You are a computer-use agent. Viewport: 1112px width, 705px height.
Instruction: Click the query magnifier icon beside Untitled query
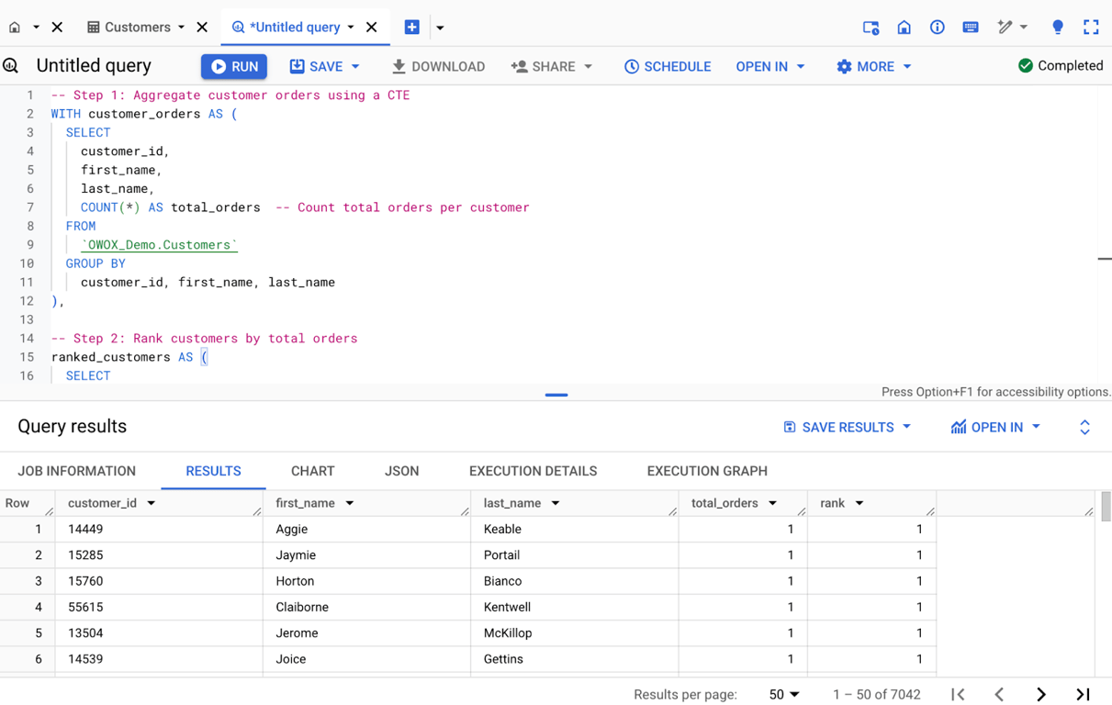coord(11,66)
